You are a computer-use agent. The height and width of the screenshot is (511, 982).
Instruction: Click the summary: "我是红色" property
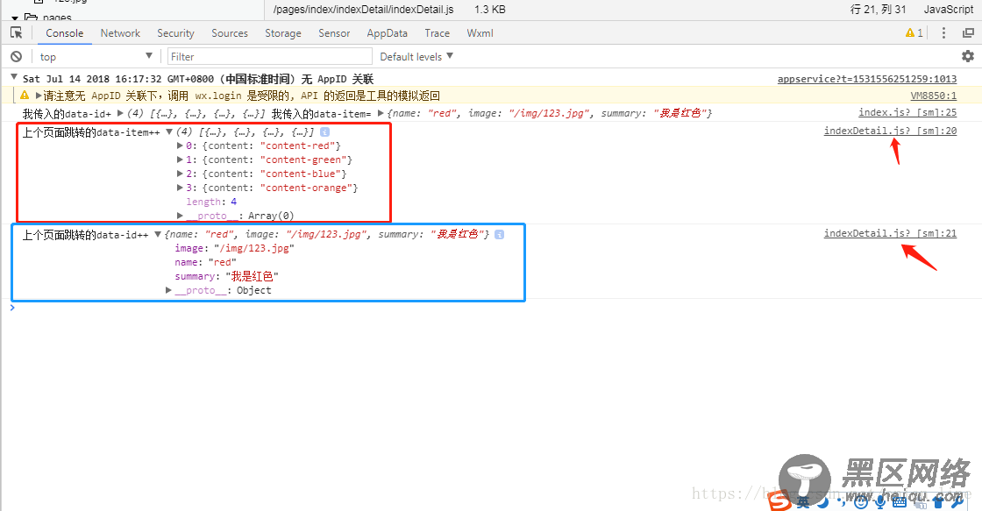226,276
